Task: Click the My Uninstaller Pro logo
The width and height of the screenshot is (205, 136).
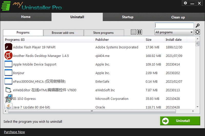Action: click(31, 6)
